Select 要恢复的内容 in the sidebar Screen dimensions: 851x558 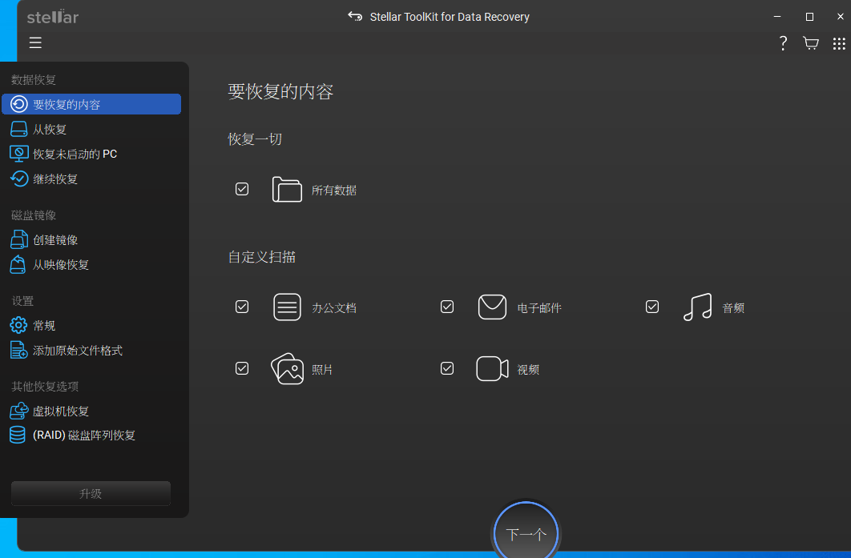tap(91, 104)
